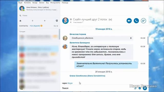Start a voice call in the group
This screenshot has width=164, height=92.
136,21
